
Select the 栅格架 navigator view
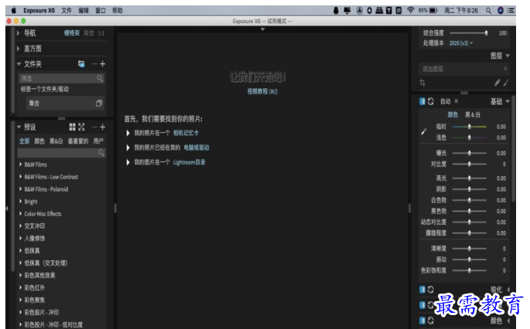click(x=72, y=32)
